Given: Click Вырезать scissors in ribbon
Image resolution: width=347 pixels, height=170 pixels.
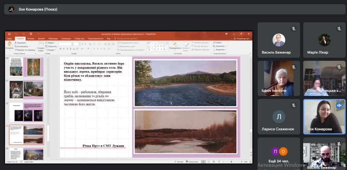Looking at the screenshot, I should pos(20,43).
